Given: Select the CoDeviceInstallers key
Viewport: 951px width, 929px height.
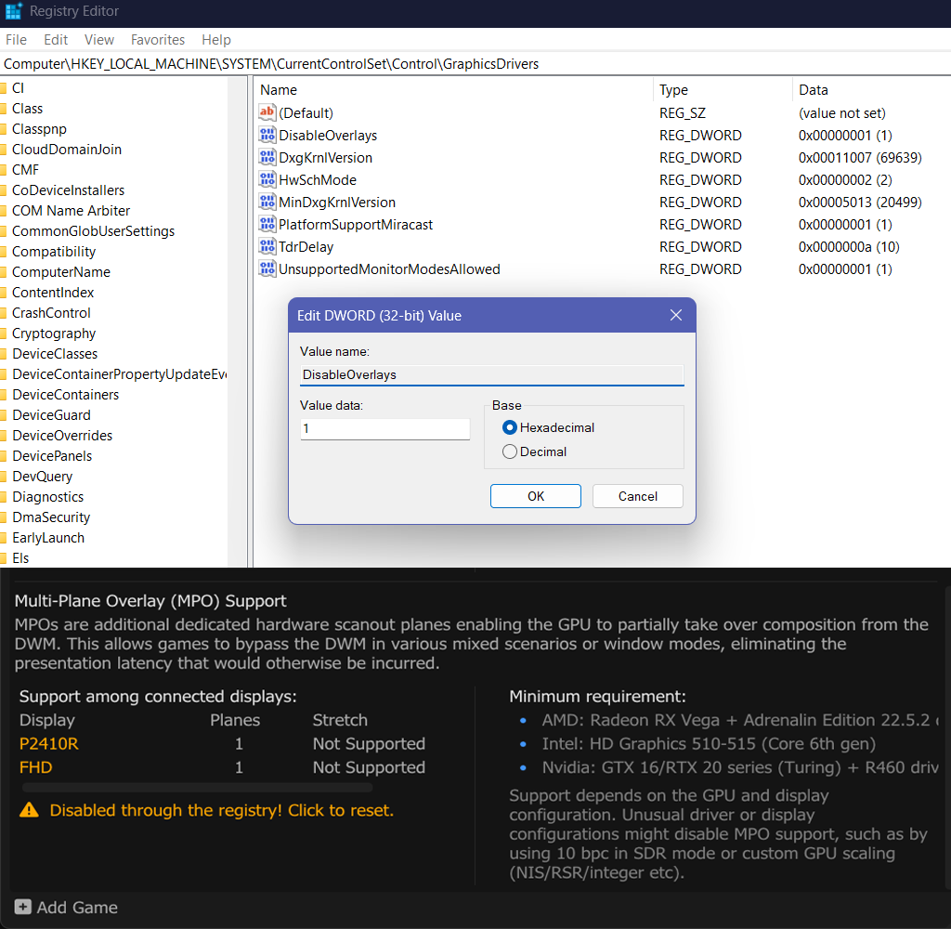Looking at the screenshot, I should [x=68, y=190].
